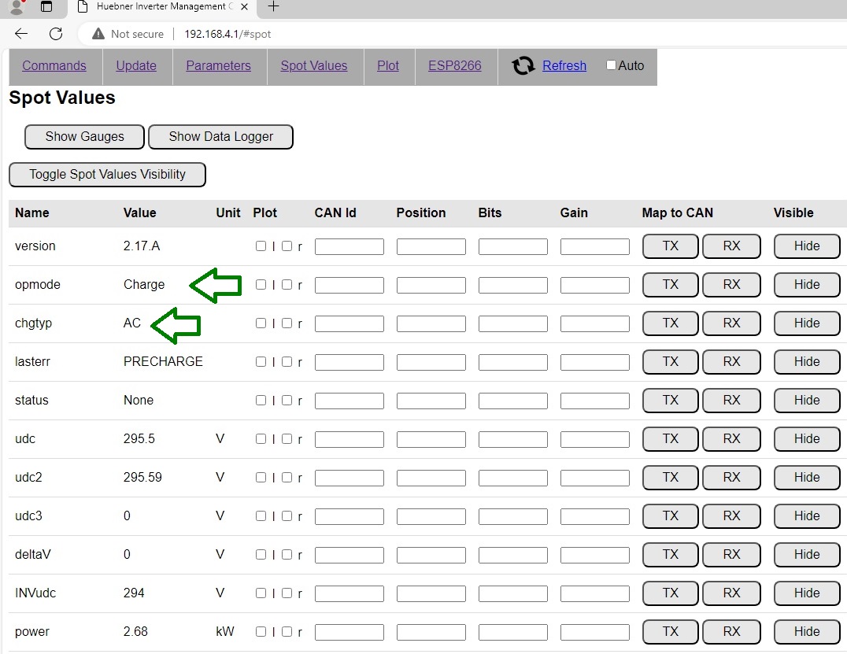847x654 pixels.
Task: Click the TX button for udc2
Action: click(670, 477)
